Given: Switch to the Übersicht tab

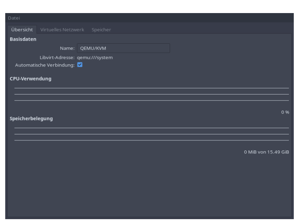Looking at the screenshot, I should pyautogui.click(x=22, y=29).
